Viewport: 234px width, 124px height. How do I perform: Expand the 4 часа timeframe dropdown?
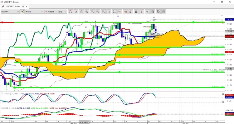point(34,12)
